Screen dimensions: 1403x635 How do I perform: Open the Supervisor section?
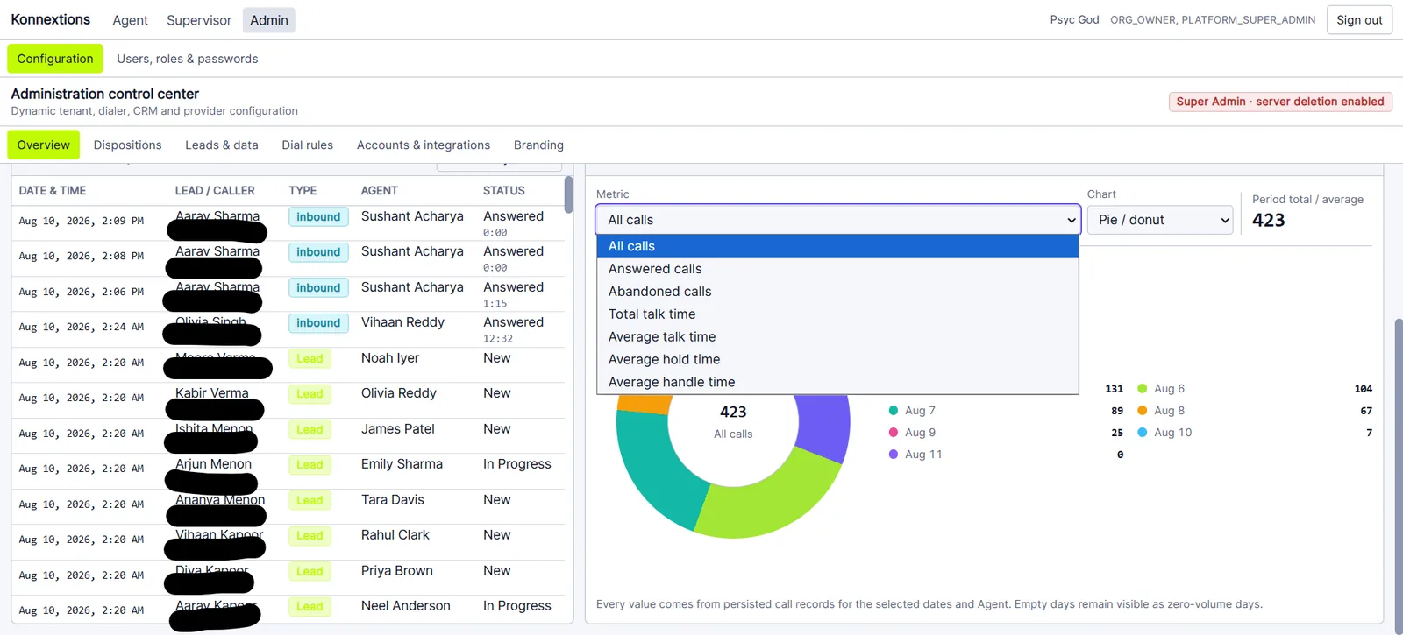point(199,20)
